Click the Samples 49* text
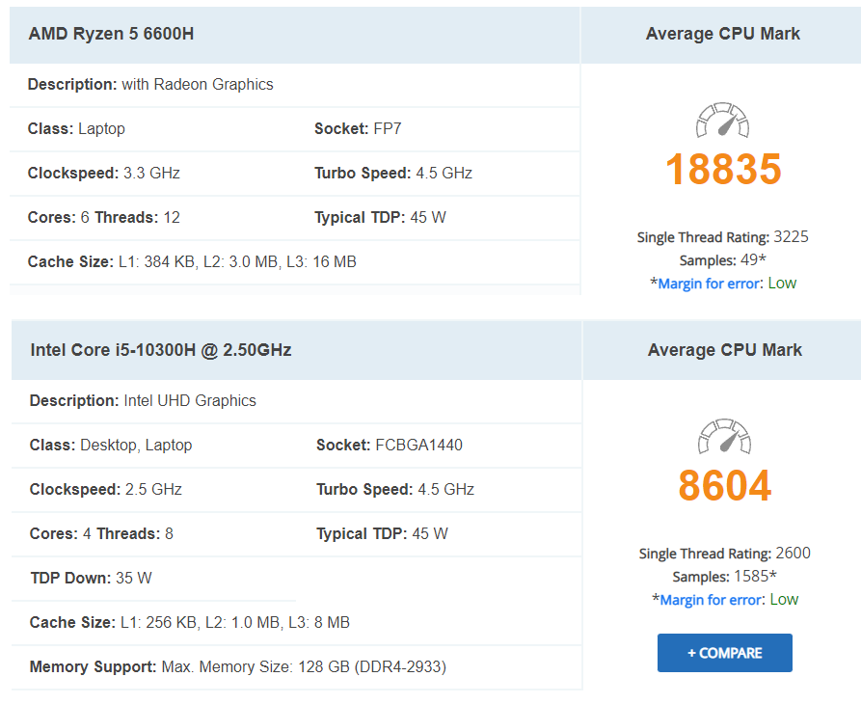Screen dimensions: 861x704 point(723,260)
